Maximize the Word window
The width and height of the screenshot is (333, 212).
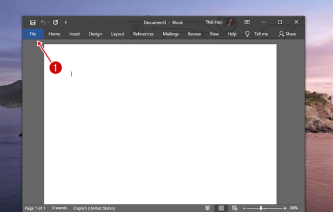[280, 22]
